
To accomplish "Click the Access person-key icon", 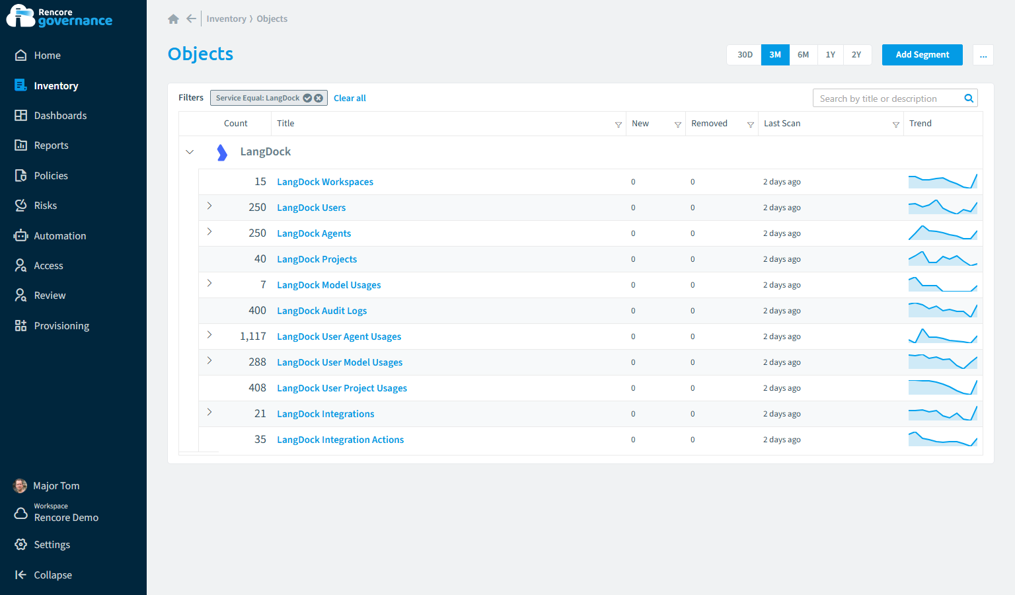I will point(21,266).
